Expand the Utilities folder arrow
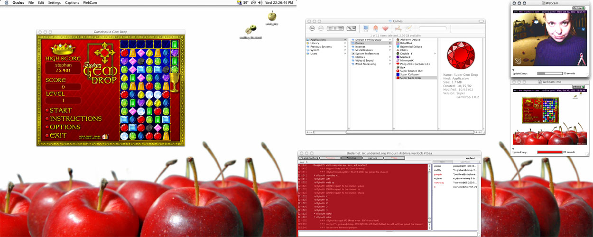 [391, 57]
